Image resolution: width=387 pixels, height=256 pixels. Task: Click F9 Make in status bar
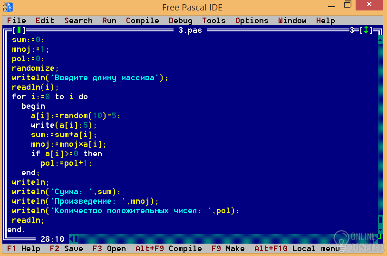228,248
